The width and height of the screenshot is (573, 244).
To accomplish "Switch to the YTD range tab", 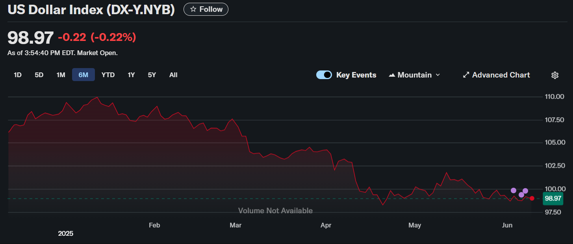I will (x=108, y=75).
